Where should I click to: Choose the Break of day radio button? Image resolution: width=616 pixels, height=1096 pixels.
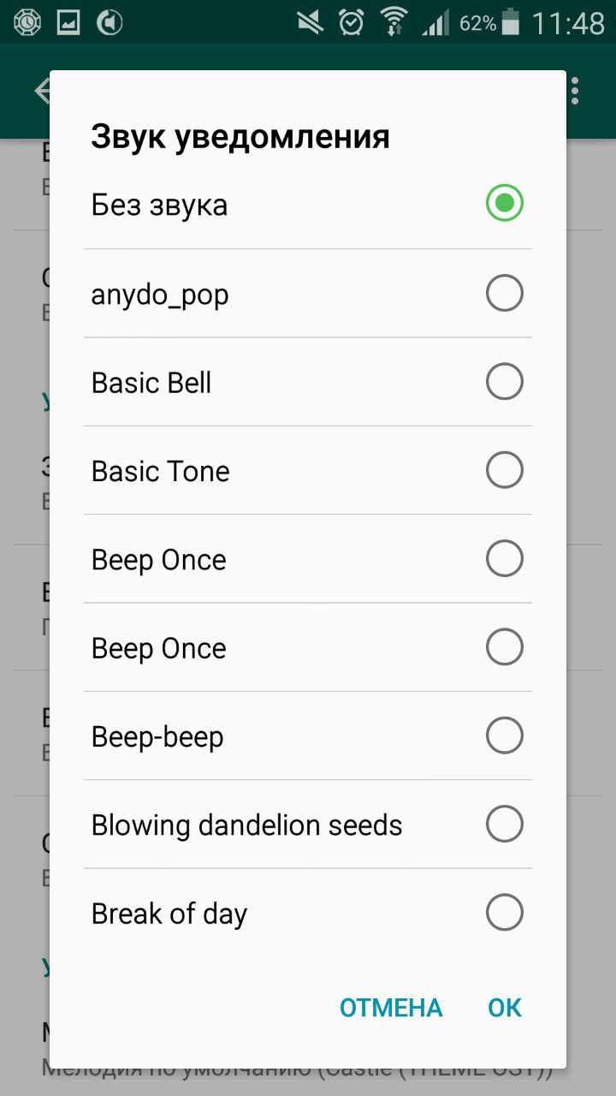point(504,913)
